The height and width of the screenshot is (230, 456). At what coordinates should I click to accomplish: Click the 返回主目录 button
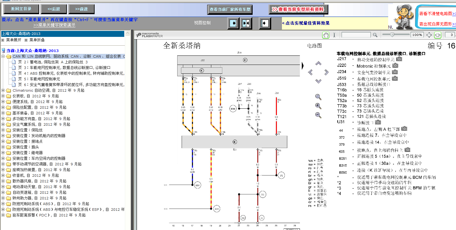pos(21,9)
